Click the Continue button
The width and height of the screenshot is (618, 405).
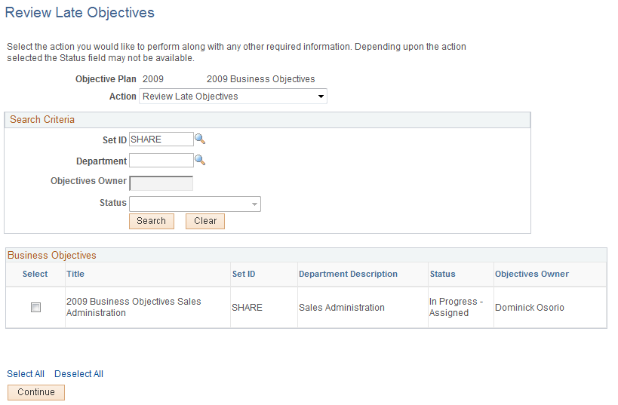36,392
